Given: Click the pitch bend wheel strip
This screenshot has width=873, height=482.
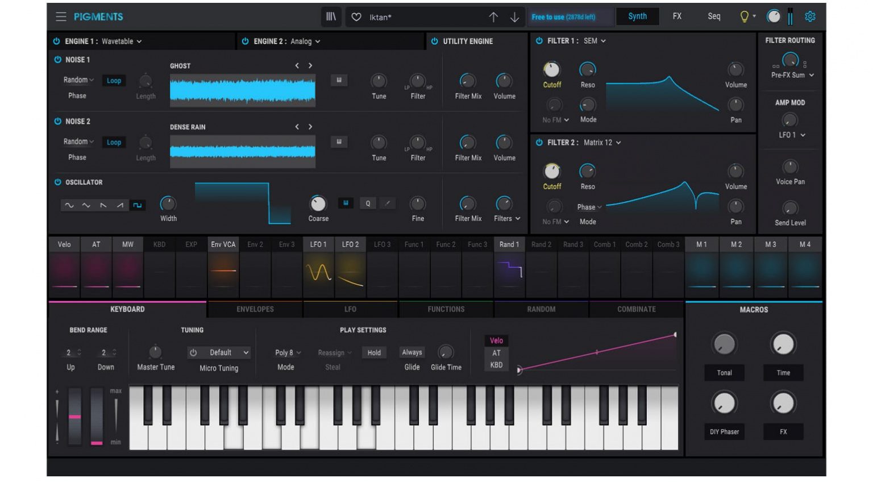Looking at the screenshot, I should click(x=75, y=417).
